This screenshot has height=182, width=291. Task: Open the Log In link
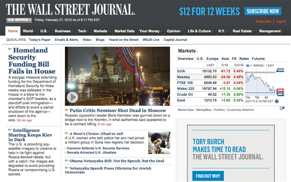[x=281, y=21]
